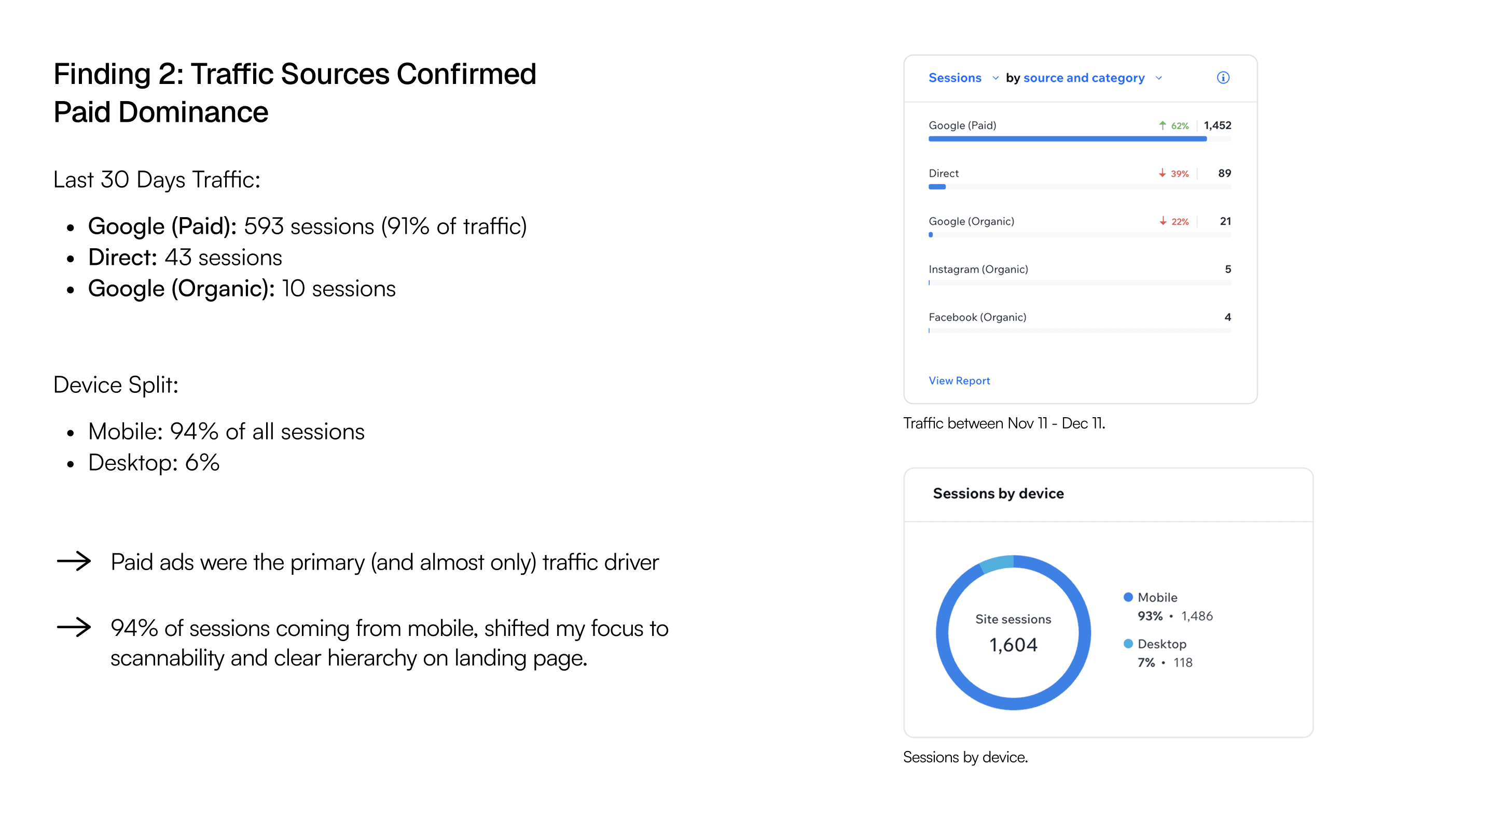
Task: Click the arrow icon before '94% of sessions'
Action: tap(74, 627)
